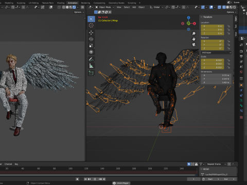The width and height of the screenshot is (247, 185).
Task: Toggle lock on Scale Y
Action: [228, 64]
